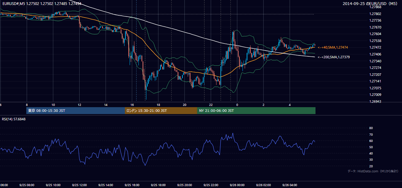Click price level 1.27604 on the price axis
The height and width of the screenshot is (188, 402).
(x=375, y=34)
